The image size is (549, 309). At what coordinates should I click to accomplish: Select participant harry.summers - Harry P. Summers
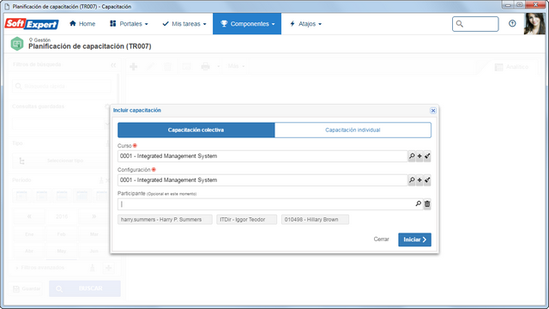coord(165,220)
